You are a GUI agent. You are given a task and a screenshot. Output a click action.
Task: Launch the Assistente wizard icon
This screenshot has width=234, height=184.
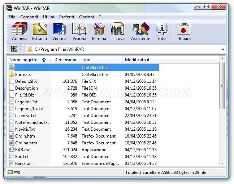[141, 29]
